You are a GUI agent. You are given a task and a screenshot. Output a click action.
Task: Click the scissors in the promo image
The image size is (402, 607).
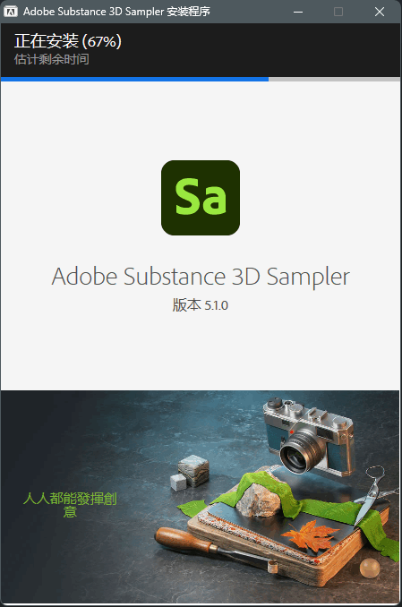tap(372, 493)
